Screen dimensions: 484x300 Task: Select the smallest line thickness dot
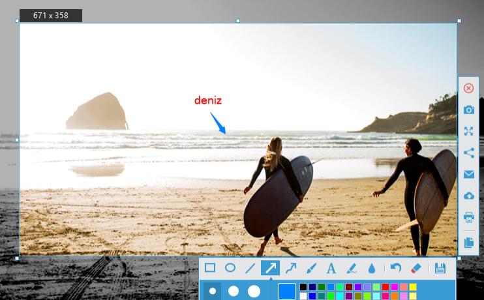coord(212,291)
